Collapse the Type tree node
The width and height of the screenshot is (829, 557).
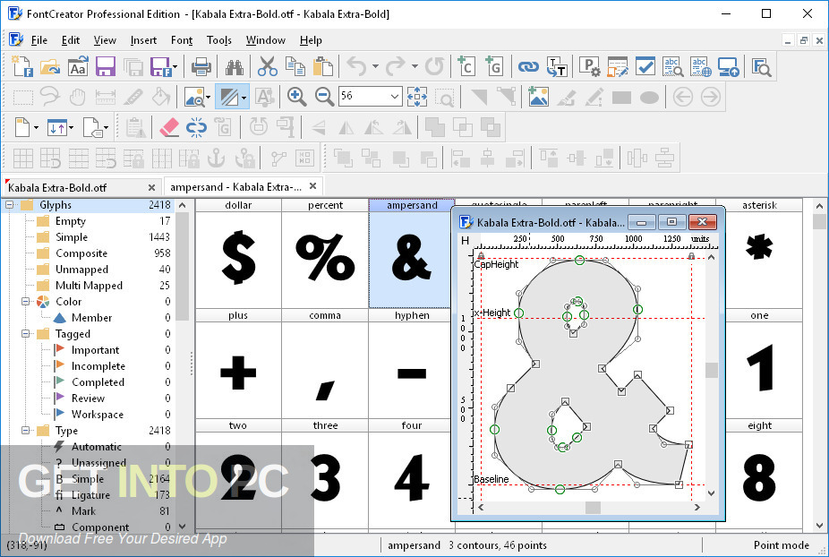pos(25,431)
